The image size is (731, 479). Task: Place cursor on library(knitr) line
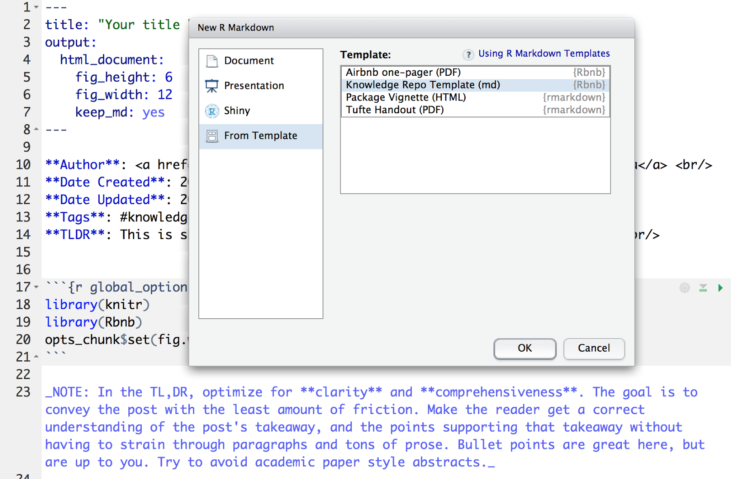97,305
